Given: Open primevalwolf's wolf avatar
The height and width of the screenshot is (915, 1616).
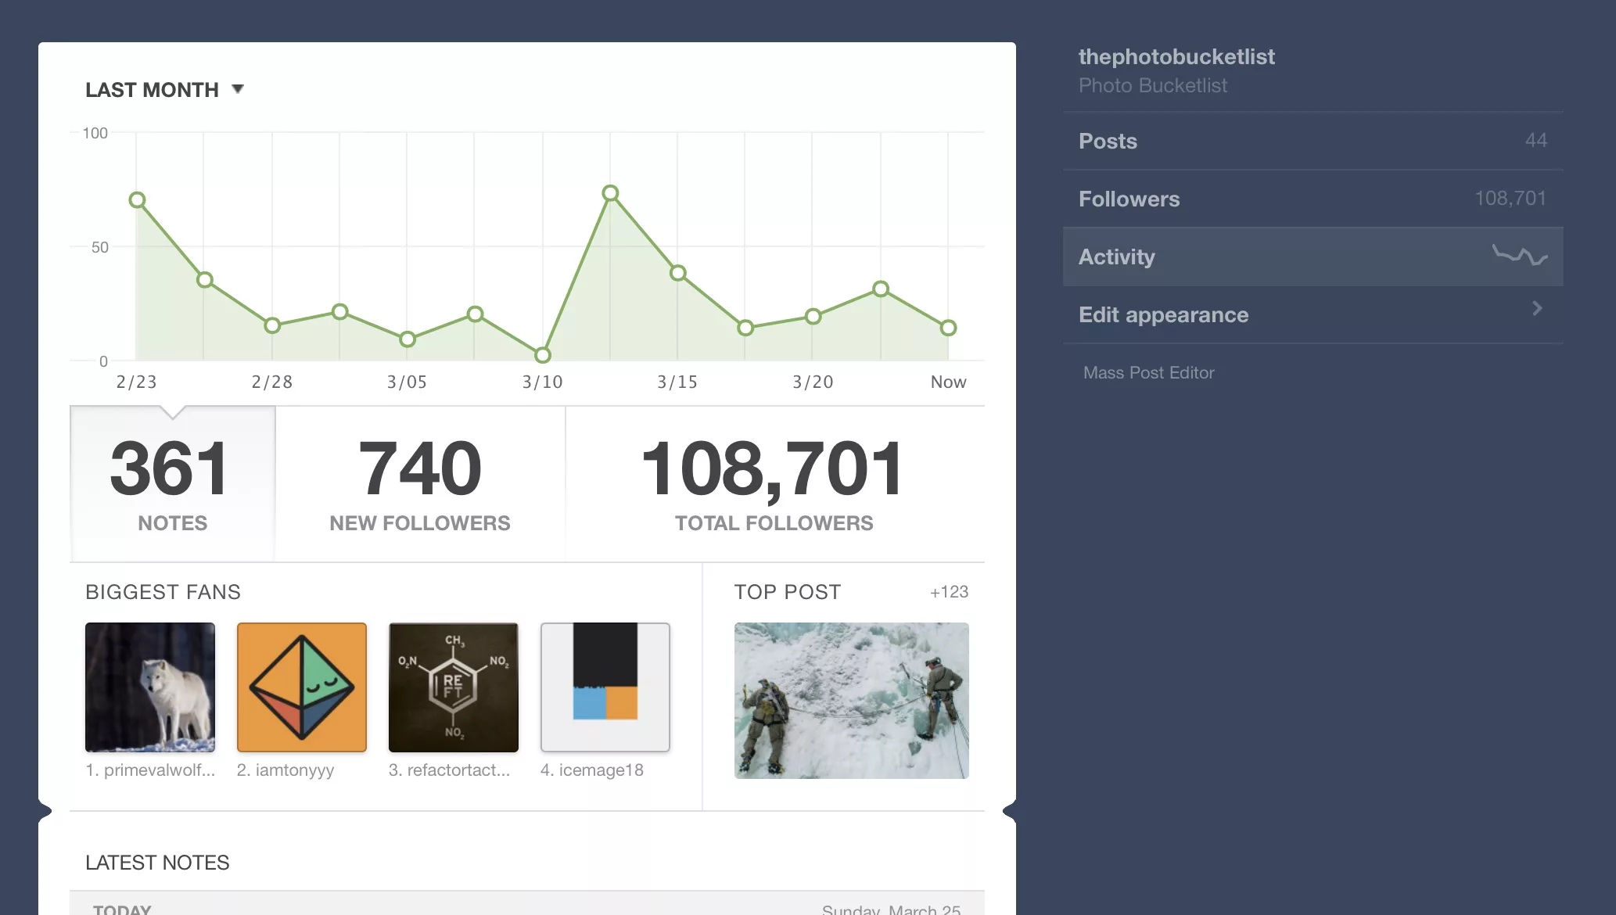Looking at the screenshot, I should (150, 687).
